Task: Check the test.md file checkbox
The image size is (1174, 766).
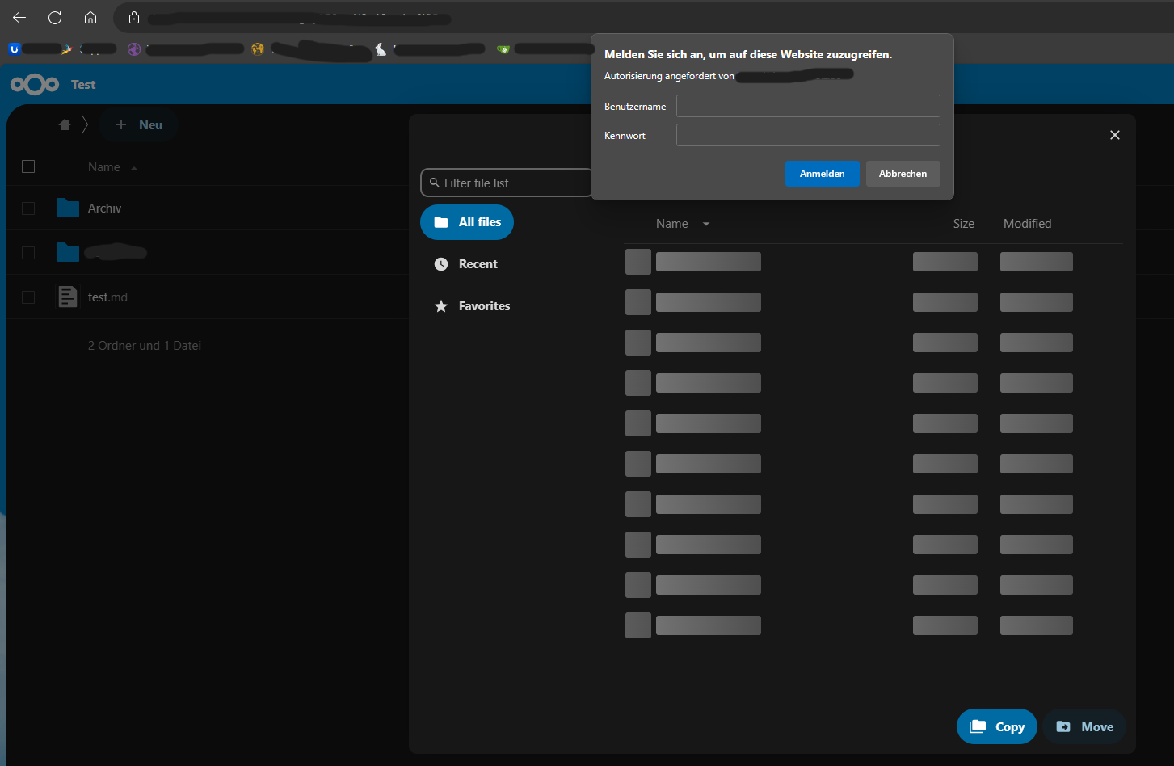Action: coord(28,297)
